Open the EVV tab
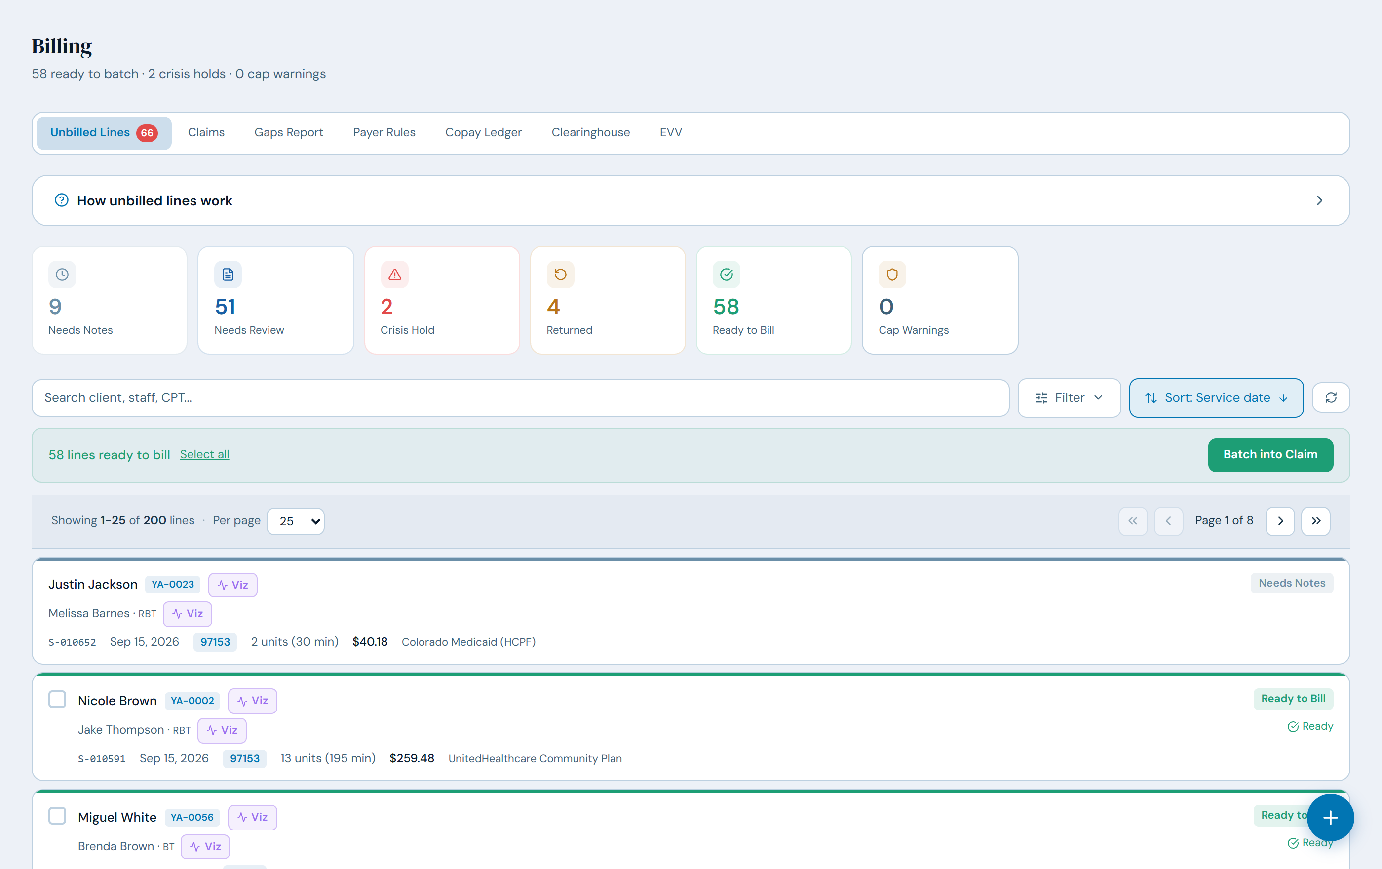The height and width of the screenshot is (869, 1382). point(670,133)
